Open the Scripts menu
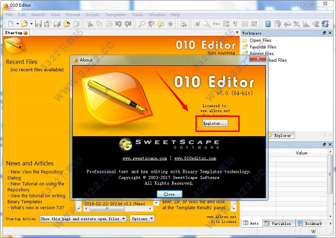 coord(93,14)
